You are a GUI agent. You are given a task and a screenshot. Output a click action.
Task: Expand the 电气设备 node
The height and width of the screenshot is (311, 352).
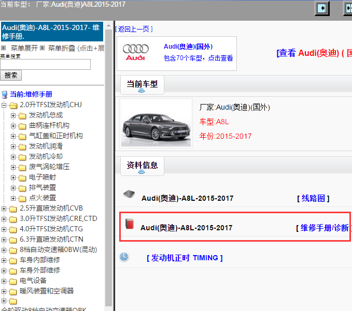(4, 281)
